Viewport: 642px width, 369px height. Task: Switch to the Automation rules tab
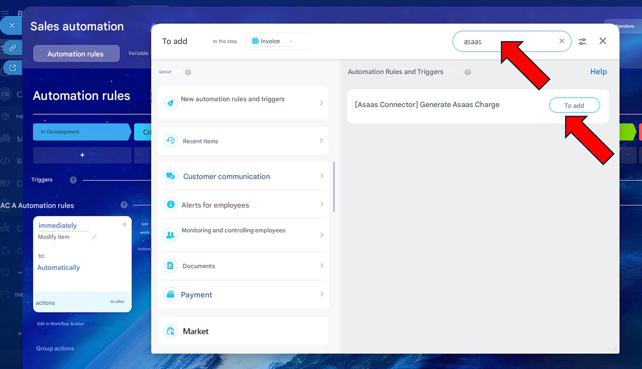click(76, 54)
